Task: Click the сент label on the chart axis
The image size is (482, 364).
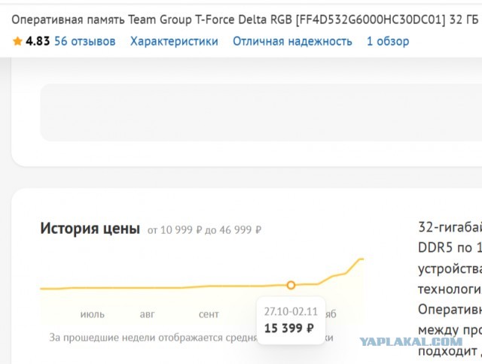Action: click(x=209, y=314)
